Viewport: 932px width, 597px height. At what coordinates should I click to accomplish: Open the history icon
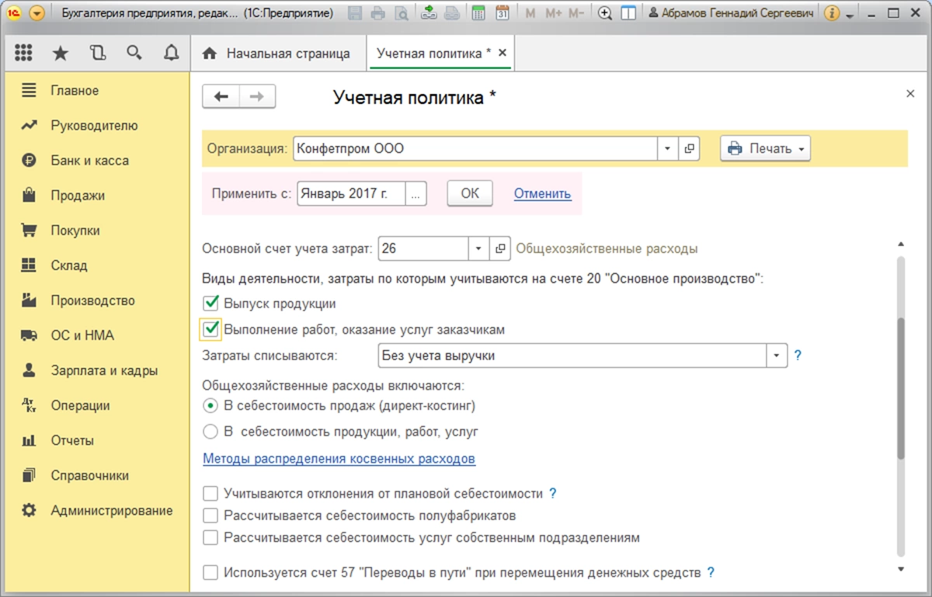97,53
